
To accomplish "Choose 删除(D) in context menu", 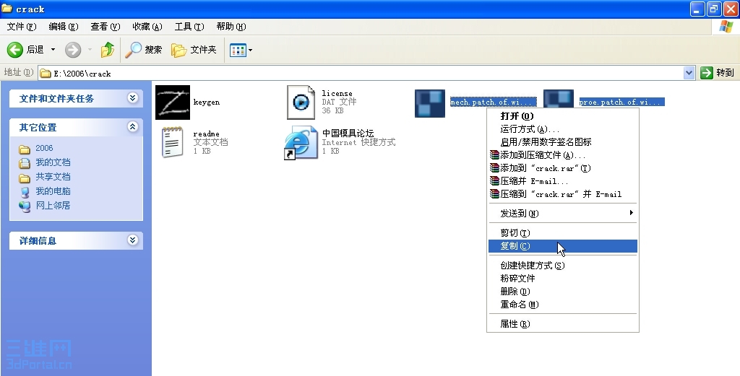I will coord(562,292).
